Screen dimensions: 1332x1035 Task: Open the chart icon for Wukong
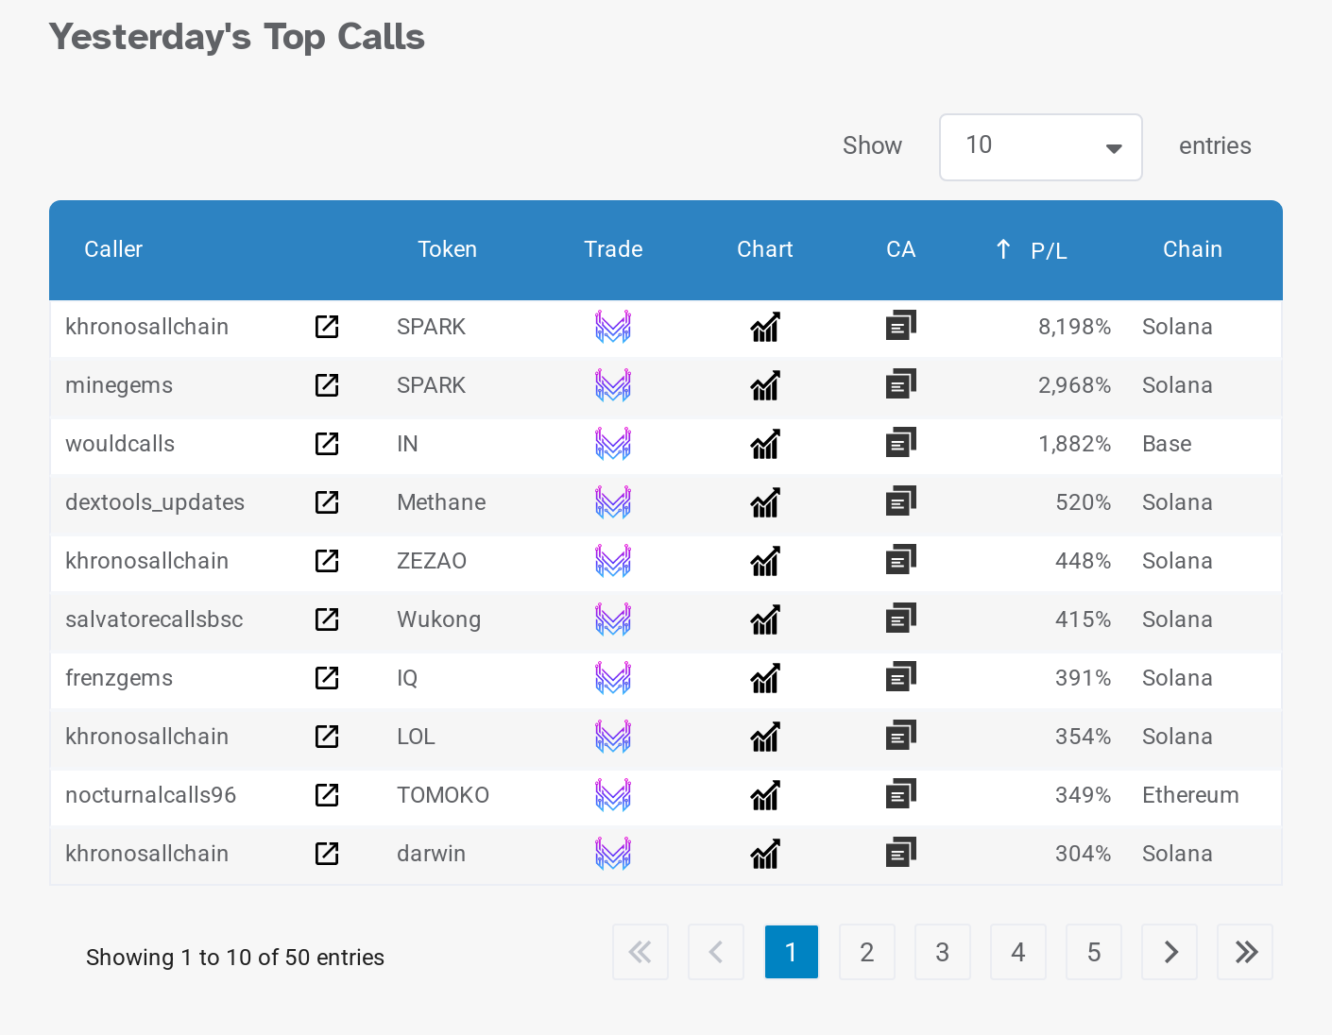point(765,619)
